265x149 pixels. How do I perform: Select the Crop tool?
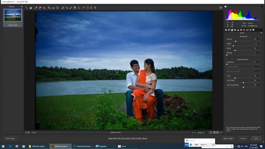click(x=49, y=8)
